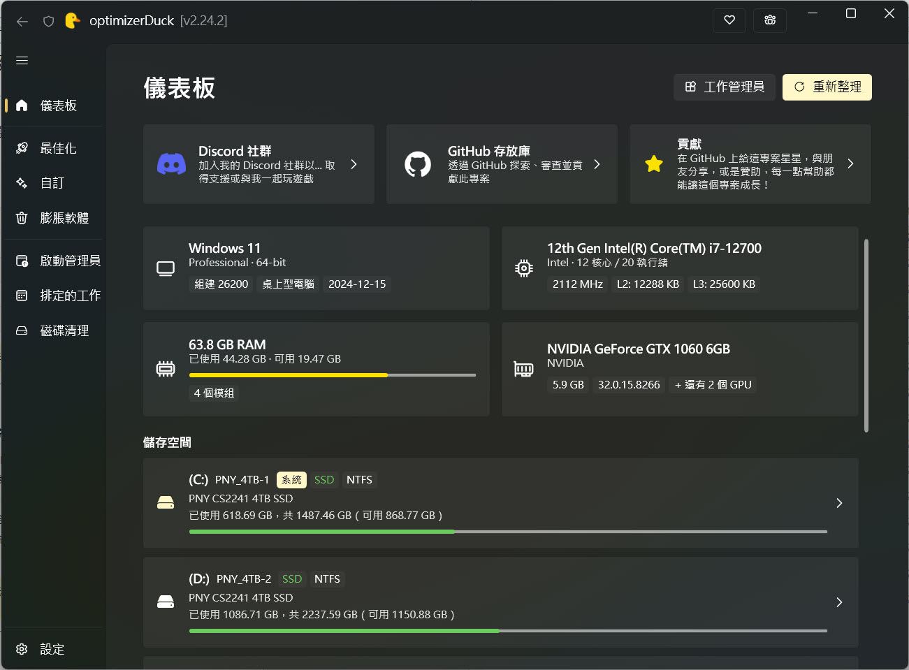Viewport: 909px width, 670px height.
Task: Click the D: drive disk icon
Action: pyautogui.click(x=166, y=602)
